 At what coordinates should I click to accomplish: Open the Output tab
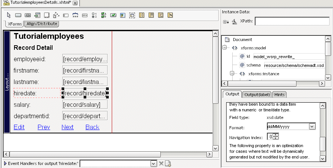(232, 94)
